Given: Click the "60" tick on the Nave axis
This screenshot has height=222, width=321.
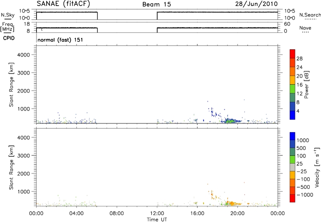Looking at the screenshot, I should 287,24.
